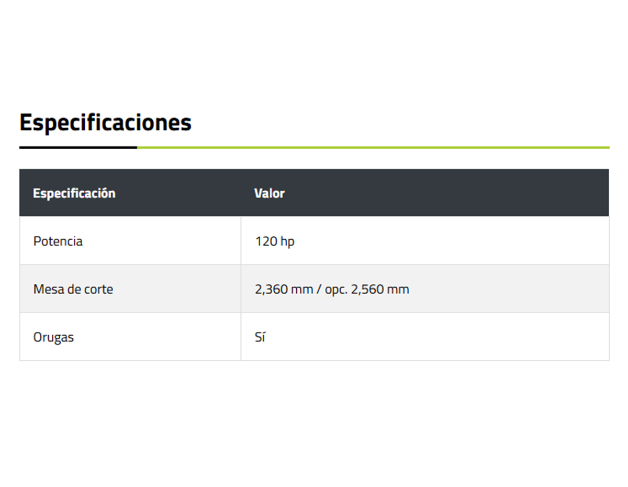Click the "2,560" number
The height and width of the screenshot is (487, 628).
[x=365, y=289]
